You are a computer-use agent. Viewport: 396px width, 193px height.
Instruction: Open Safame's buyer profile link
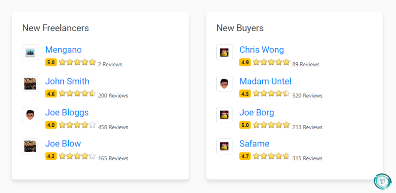[x=254, y=144]
